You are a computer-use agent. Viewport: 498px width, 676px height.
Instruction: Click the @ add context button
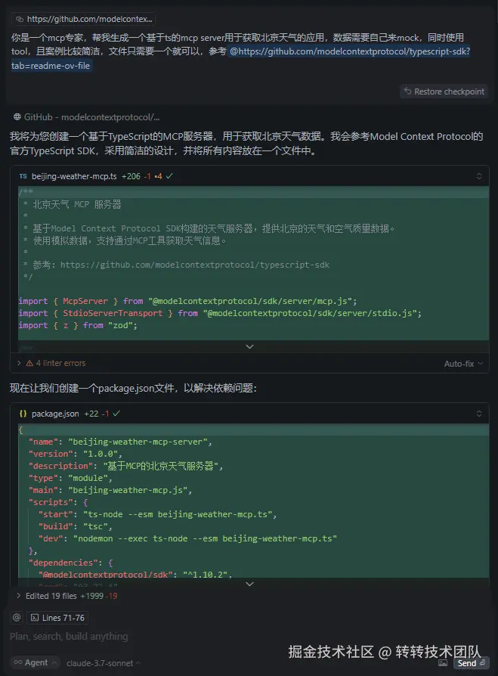pos(17,617)
